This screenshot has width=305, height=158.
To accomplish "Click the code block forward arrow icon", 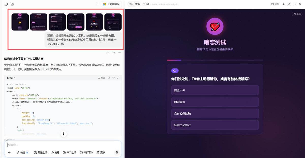I will pos(113,78).
